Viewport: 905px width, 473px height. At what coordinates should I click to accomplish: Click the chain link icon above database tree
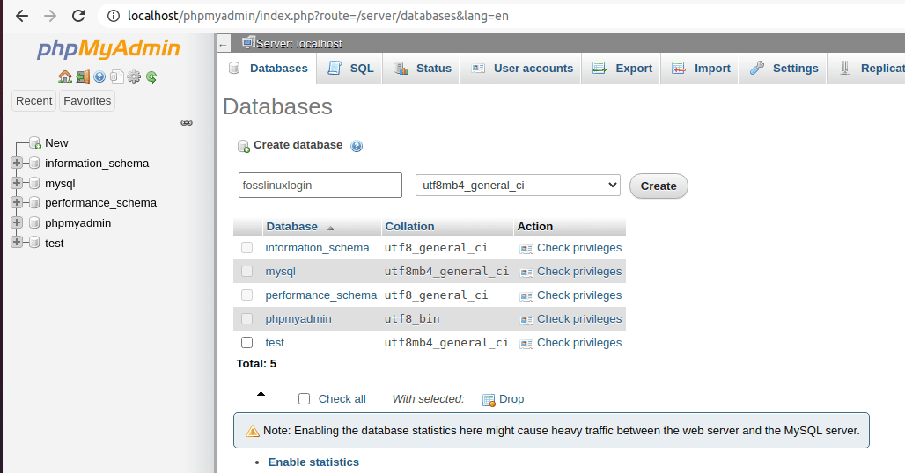click(x=187, y=123)
